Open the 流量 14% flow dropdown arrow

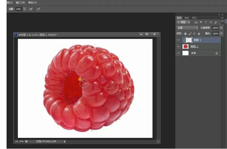[x=25, y=9]
